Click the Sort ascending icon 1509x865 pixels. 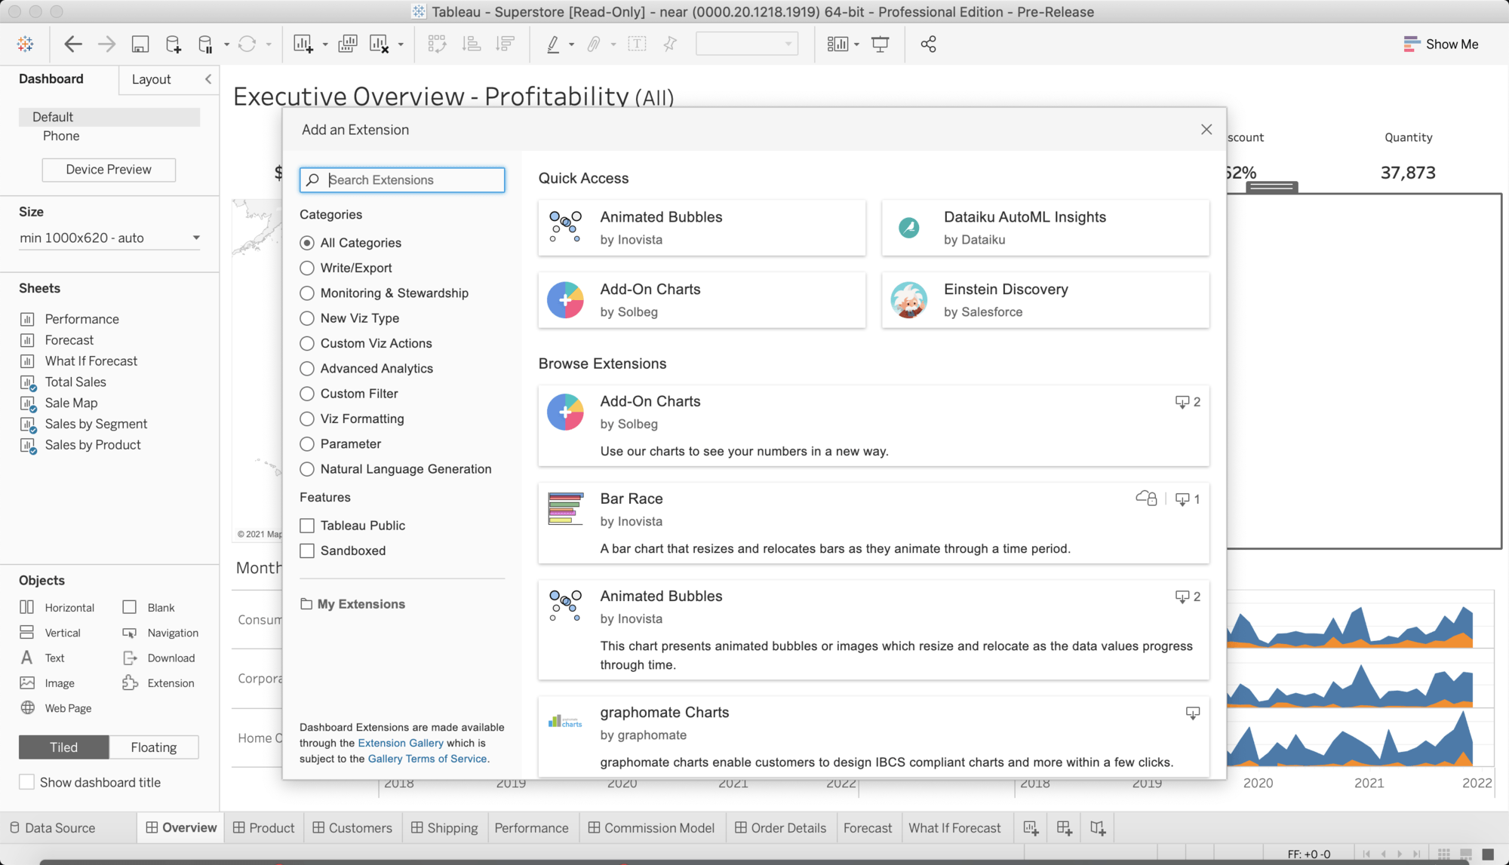point(472,44)
